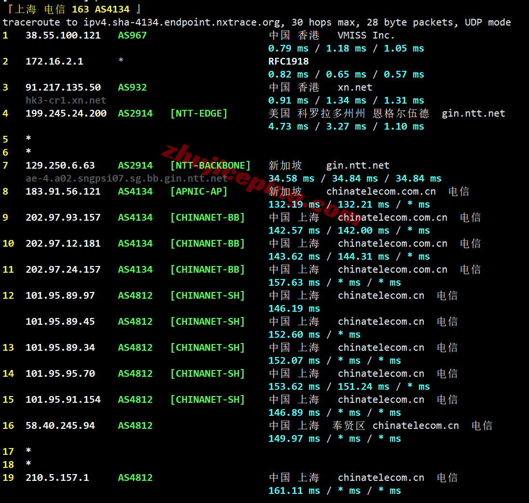Click the [NTT-EDGE] tag
The width and height of the screenshot is (529, 503).
coord(198,113)
